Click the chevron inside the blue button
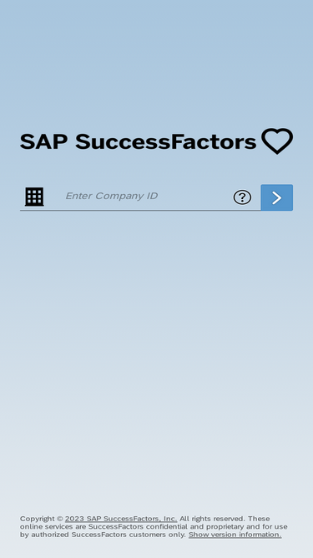This screenshot has height=558, width=313. point(277,198)
